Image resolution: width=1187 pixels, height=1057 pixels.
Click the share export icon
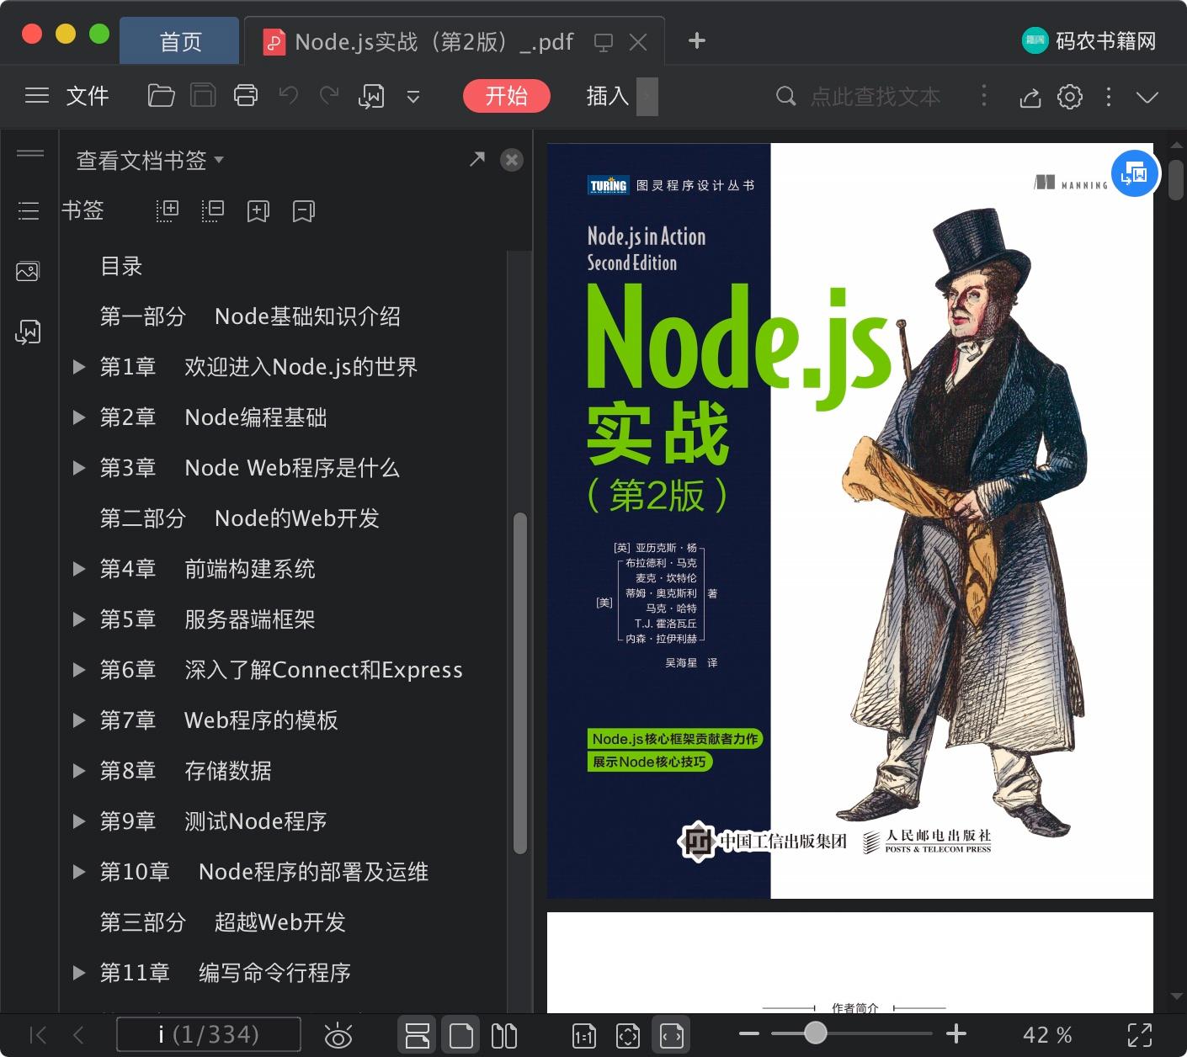[1030, 97]
